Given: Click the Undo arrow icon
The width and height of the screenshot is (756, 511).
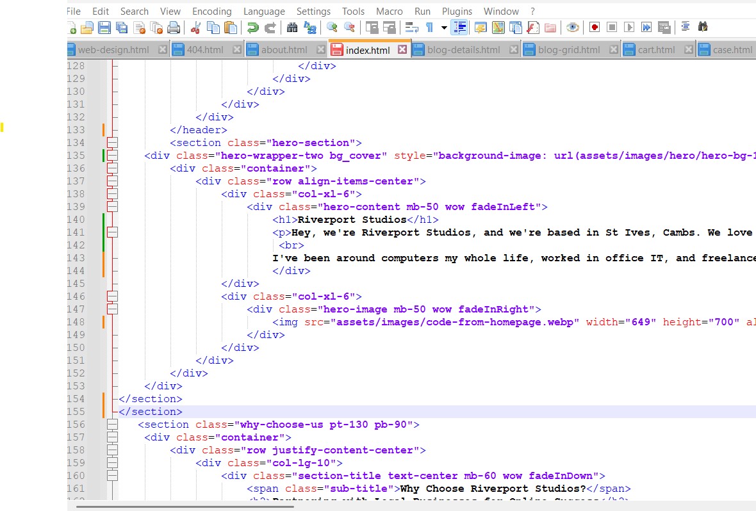Looking at the screenshot, I should [x=253, y=28].
